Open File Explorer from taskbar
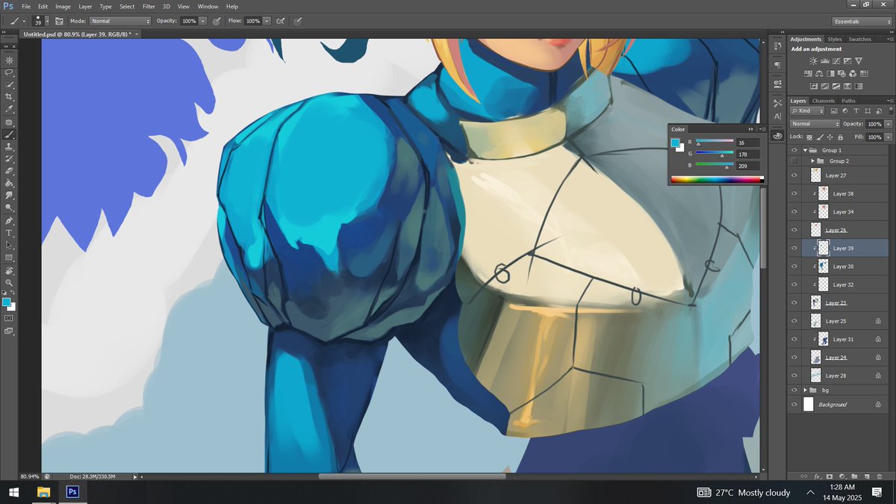The width and height of the screenshot is (896, 504). click(43, 492)
